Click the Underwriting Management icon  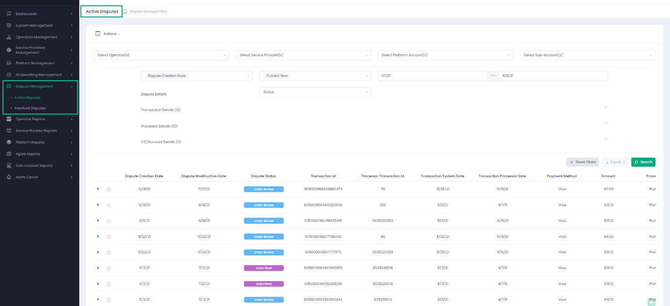9,74
